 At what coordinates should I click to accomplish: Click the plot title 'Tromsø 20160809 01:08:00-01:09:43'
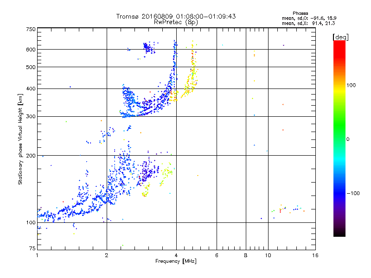[x=176, y=16]
